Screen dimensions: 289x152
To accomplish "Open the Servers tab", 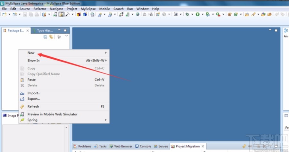I will [x=161, y=146].
